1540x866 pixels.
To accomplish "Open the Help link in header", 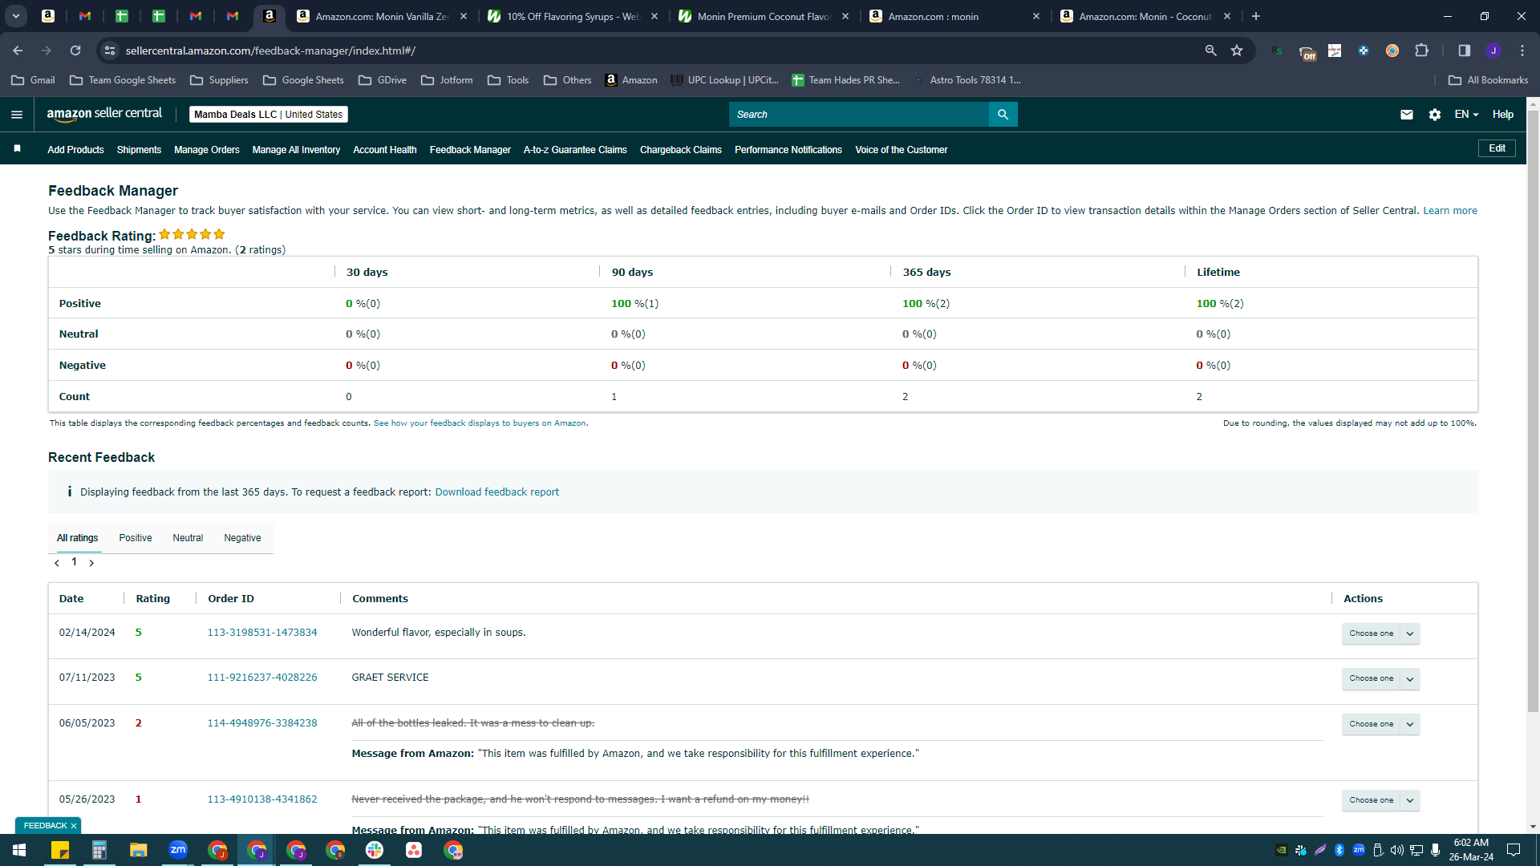I will click(x=1503, y=115).
